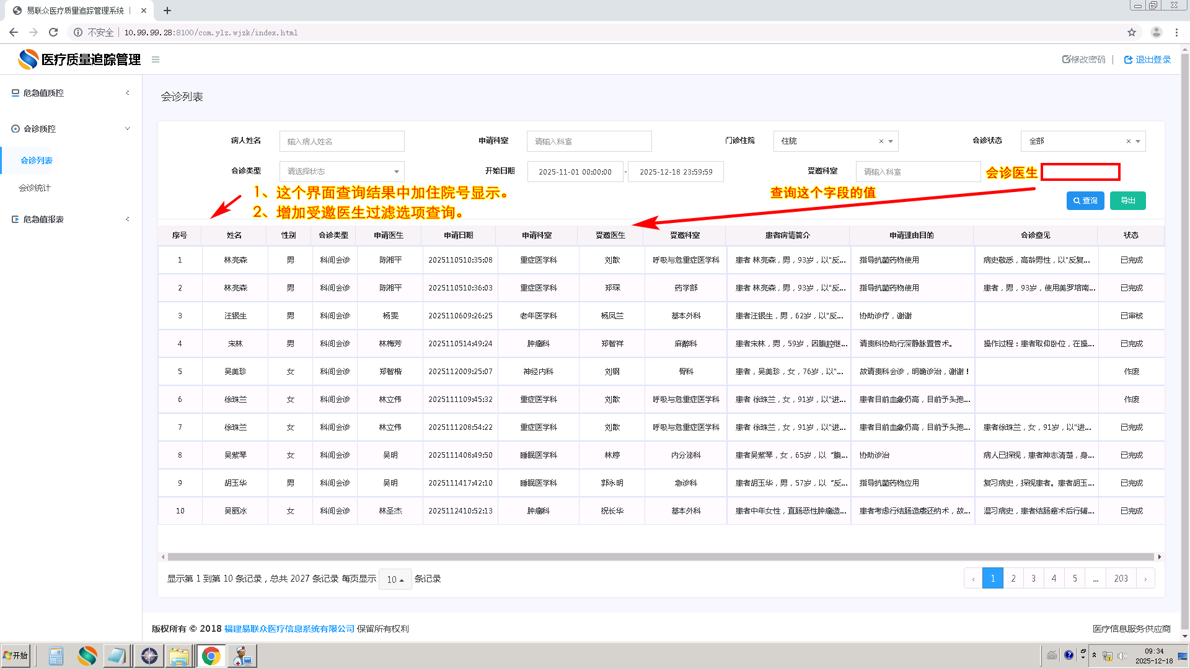Open the 会诊类型 dropdown
This screenshot has height=669, width=1190.
(342, 172)
